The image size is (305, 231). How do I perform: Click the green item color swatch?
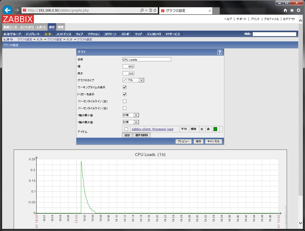[215, 129]
